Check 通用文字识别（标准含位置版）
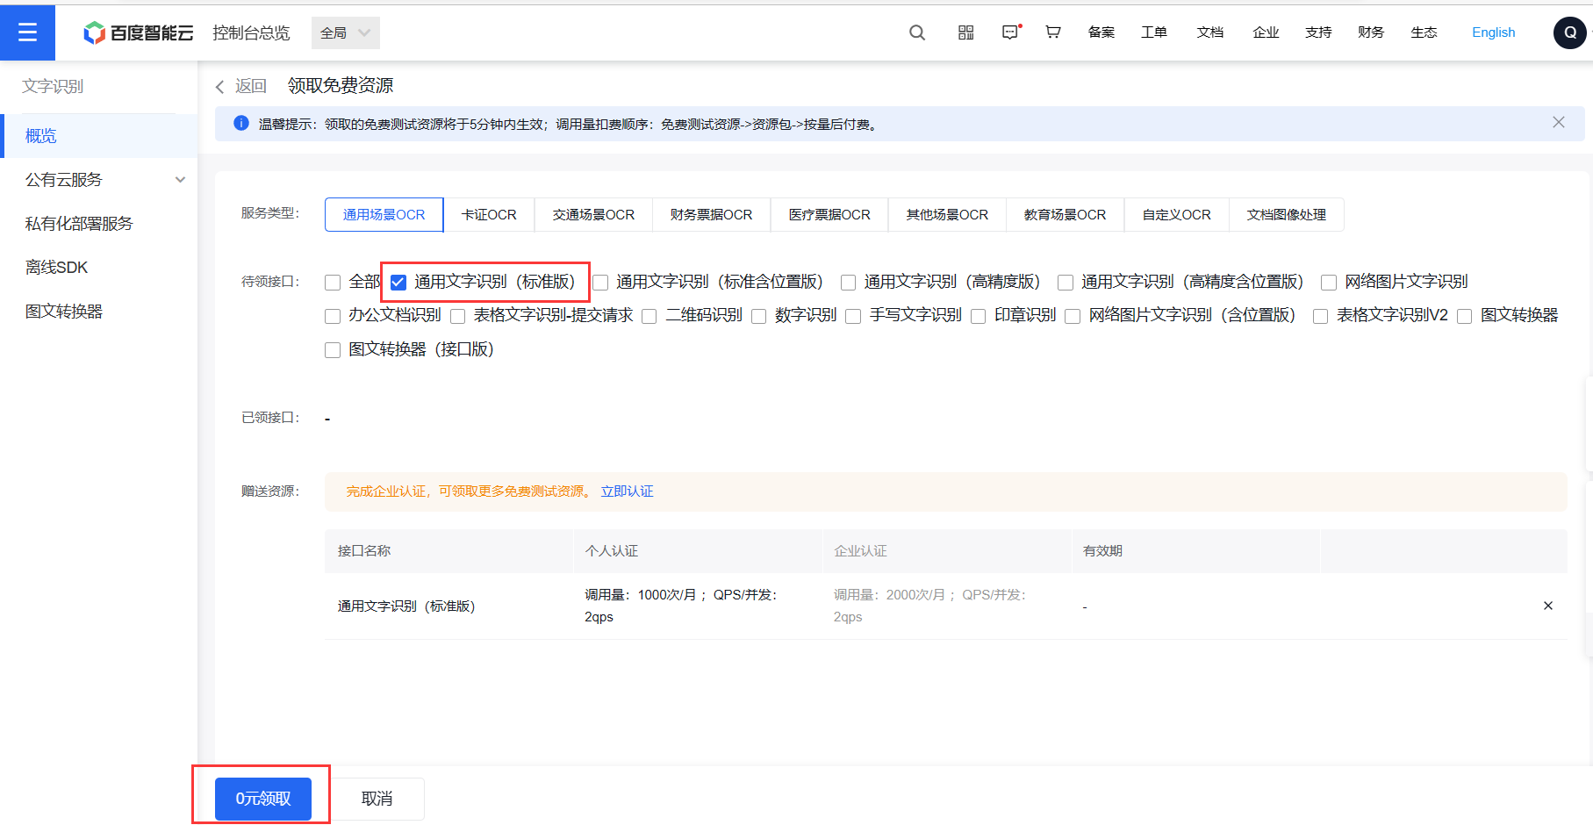1593x825 pixels. click(x=600, y=283)
